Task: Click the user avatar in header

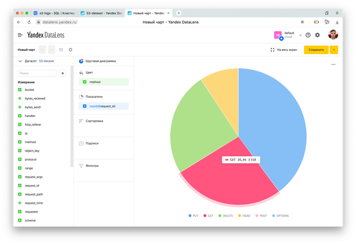Action: [333, 35]
